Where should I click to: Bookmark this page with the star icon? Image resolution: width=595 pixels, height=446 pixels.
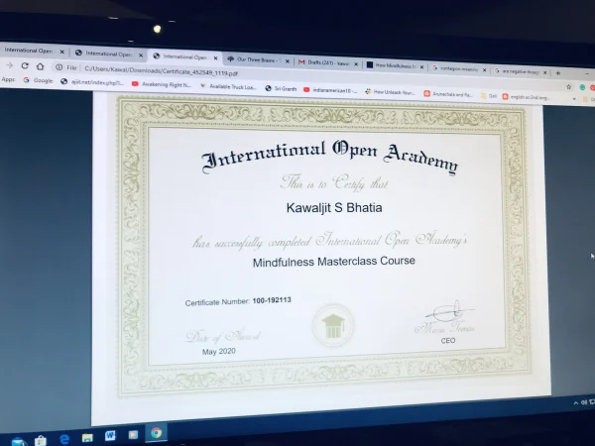(x=569, y=87)
